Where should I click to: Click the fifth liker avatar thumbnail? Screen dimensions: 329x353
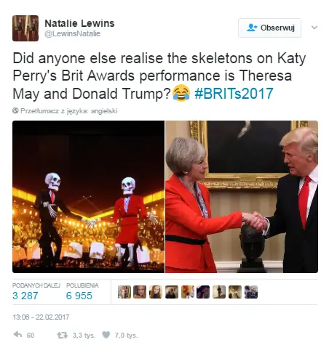coord(188,292)
